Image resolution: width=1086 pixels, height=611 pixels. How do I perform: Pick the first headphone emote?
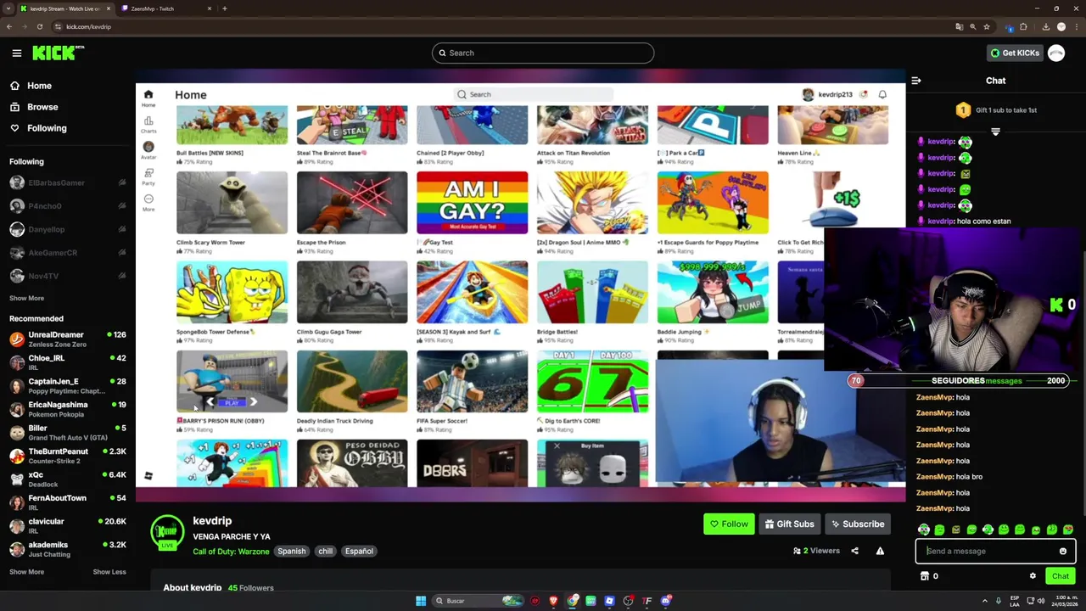(x=924, y=530)
